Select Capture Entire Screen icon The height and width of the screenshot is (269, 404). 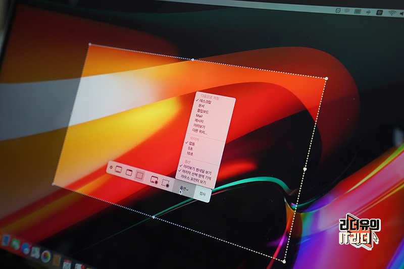(119, 170)
